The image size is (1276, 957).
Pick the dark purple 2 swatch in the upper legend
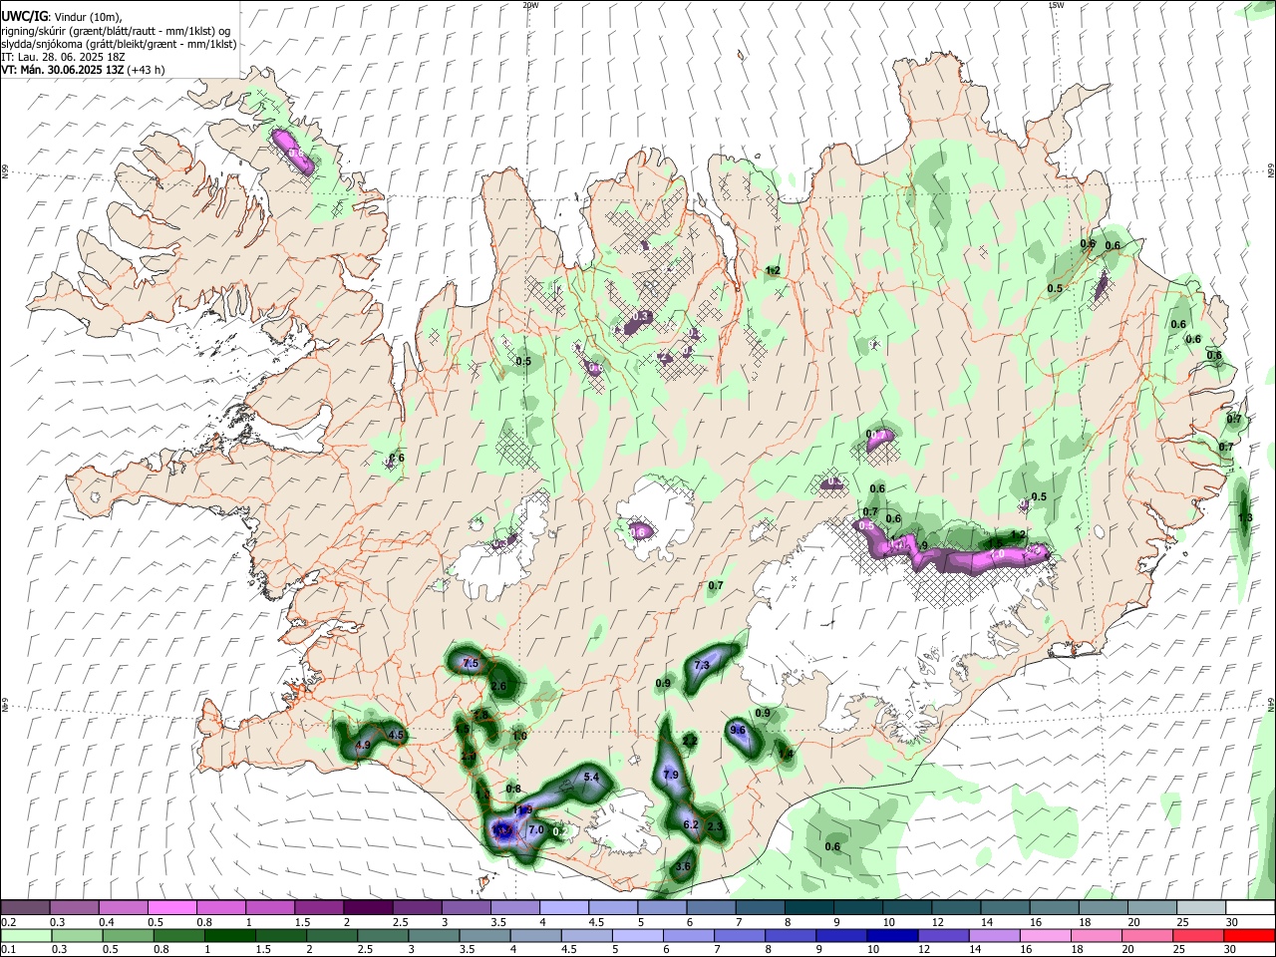point(368,908)
